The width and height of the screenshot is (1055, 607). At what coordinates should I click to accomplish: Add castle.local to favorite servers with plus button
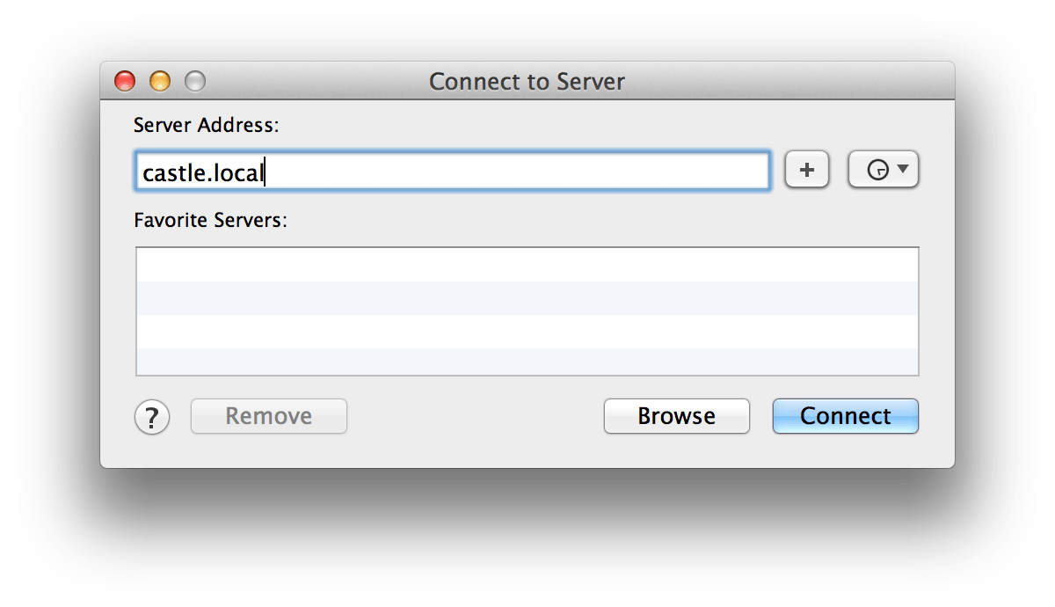click(807, 170)
